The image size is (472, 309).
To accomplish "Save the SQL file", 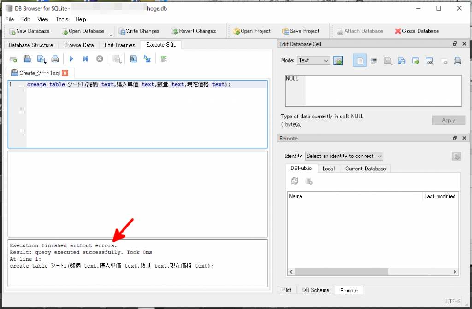I will (x=41, y=58).
